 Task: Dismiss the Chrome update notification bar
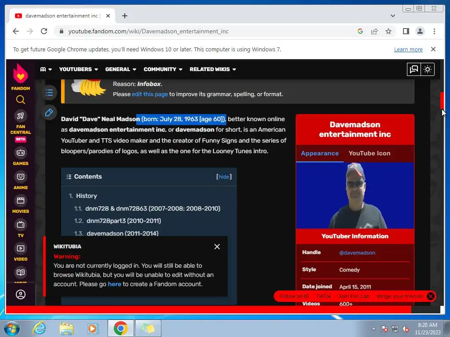433,49
